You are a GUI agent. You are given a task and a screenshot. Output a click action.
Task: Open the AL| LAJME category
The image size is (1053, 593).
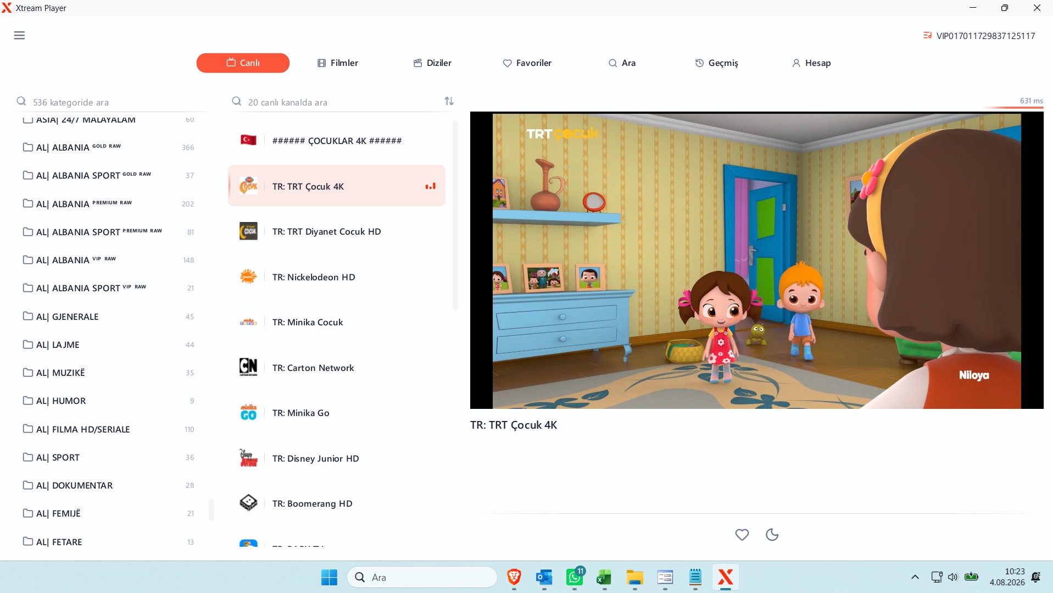109,345
